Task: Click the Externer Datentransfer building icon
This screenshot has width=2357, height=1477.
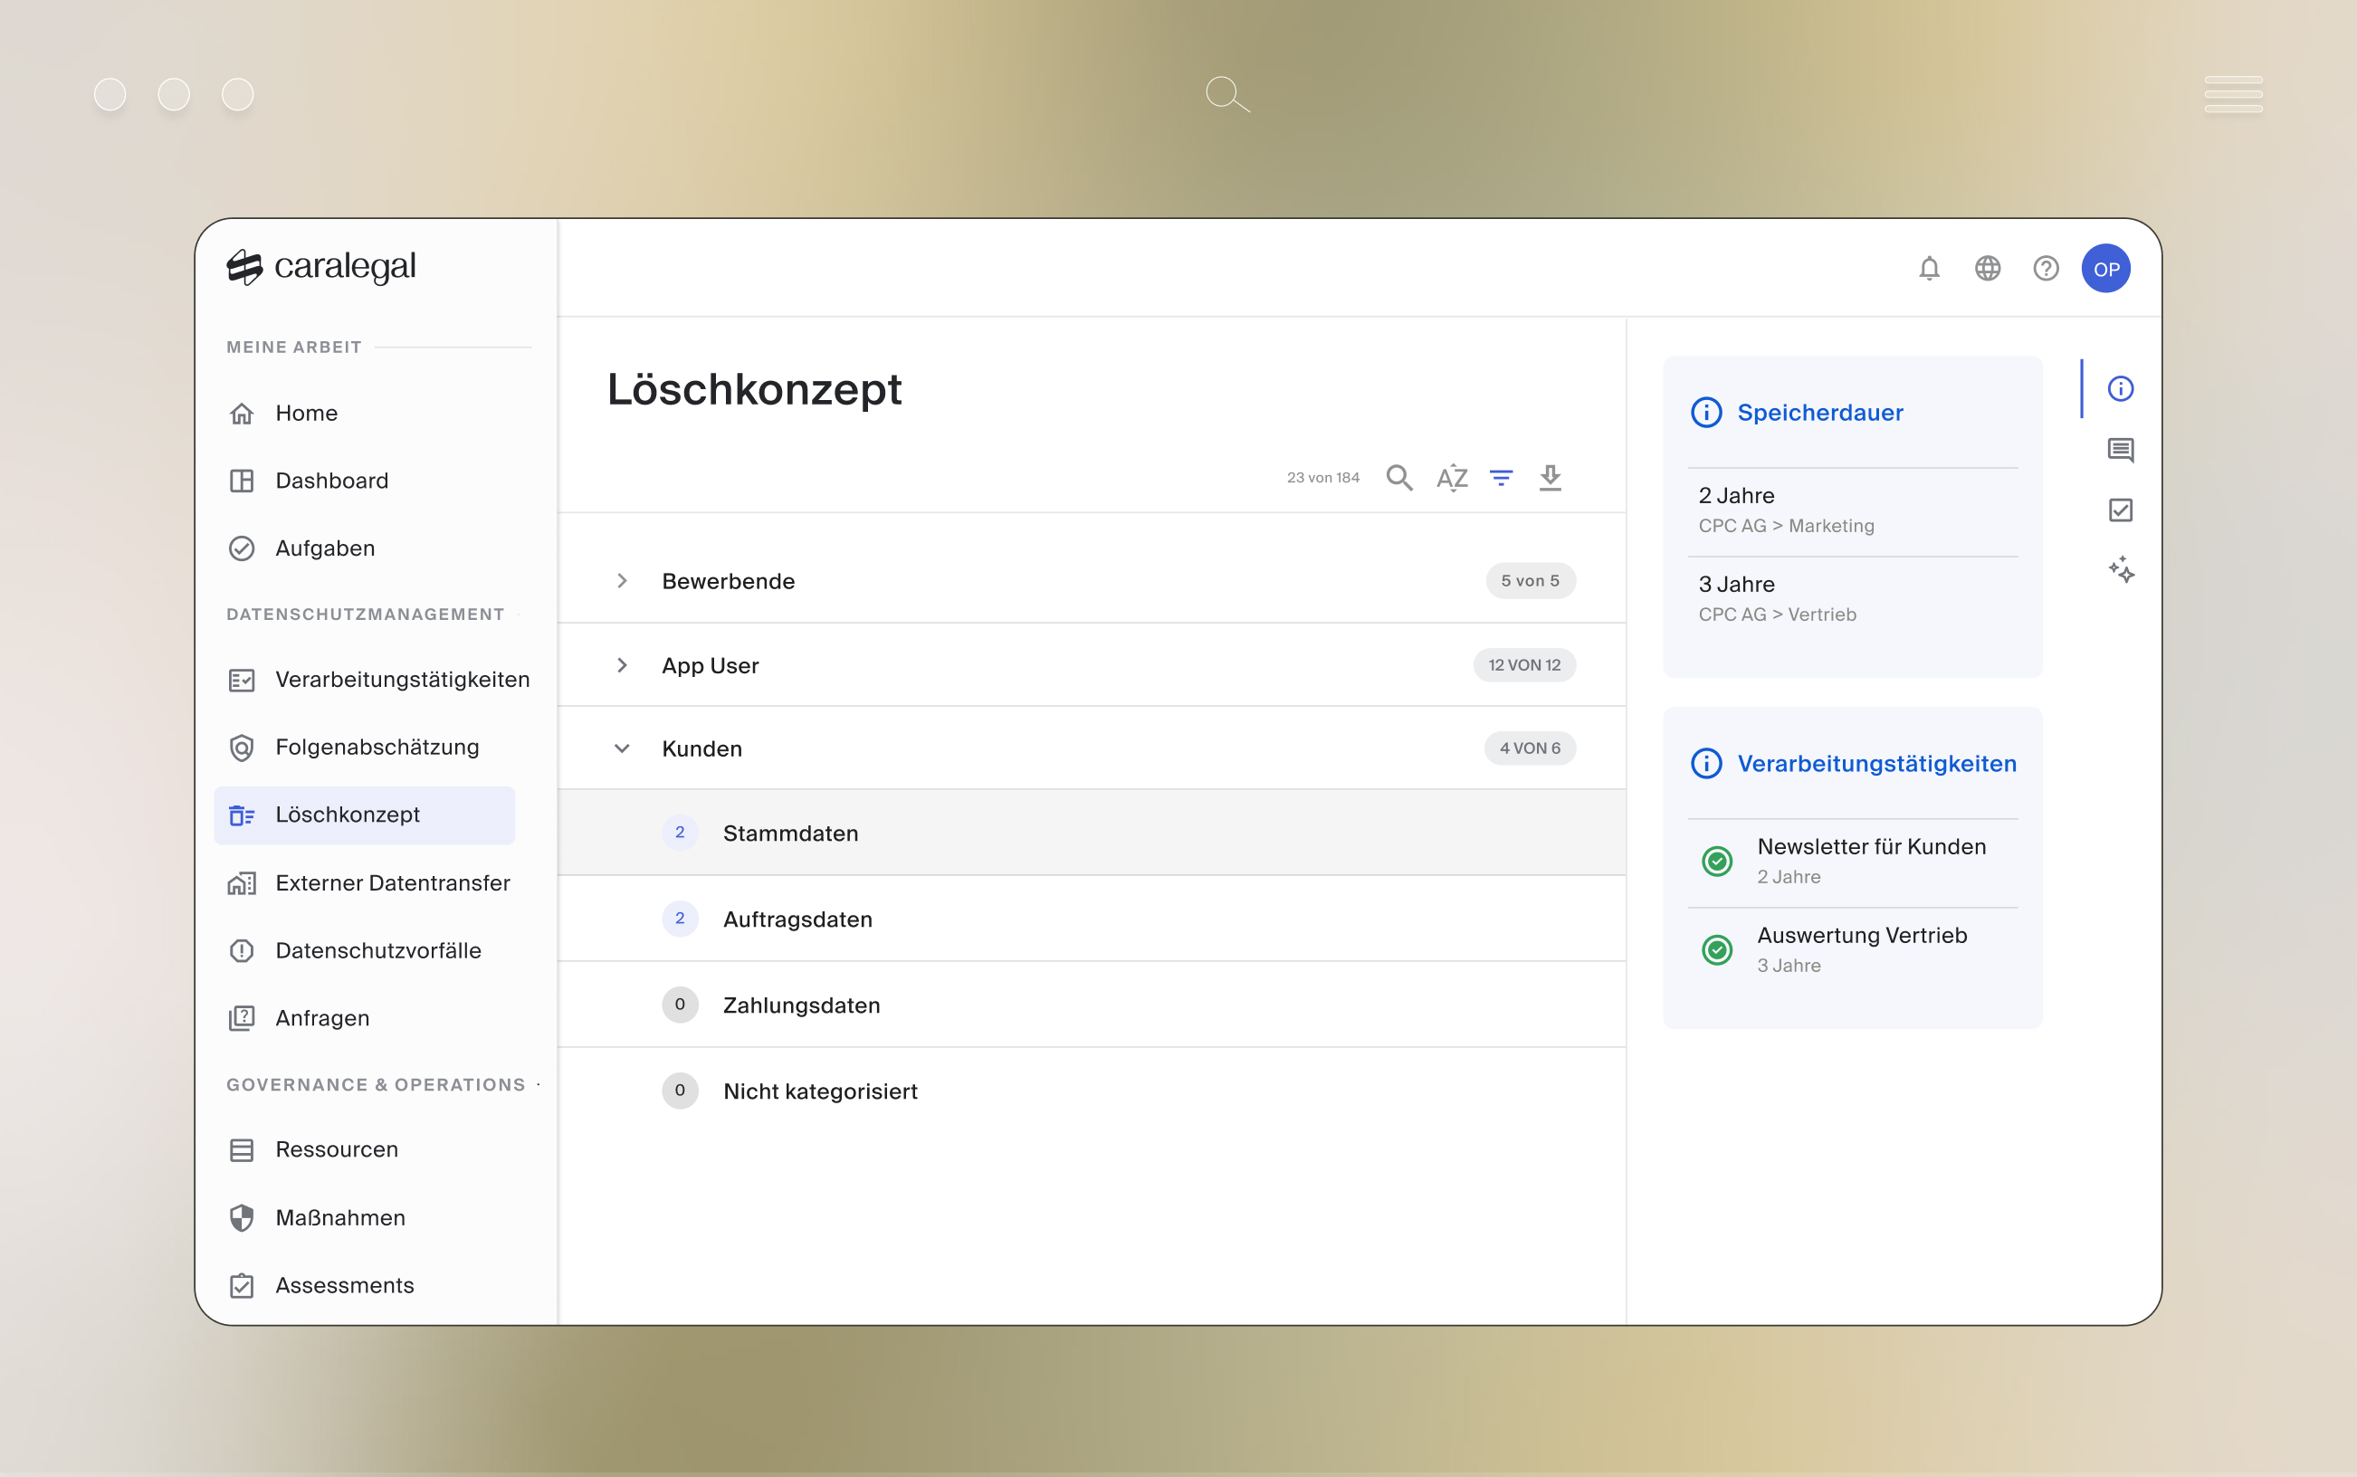Action: (x=242, y=883)
